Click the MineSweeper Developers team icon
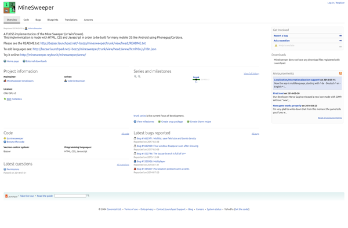 [5, 81]
